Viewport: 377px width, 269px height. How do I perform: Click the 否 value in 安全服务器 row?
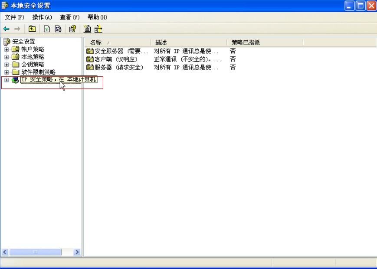click(x=233, y=51)
